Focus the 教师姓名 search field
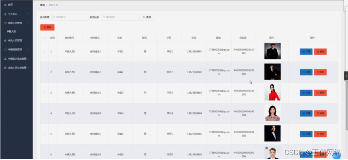The image size is (348, 160). point(119,17)
